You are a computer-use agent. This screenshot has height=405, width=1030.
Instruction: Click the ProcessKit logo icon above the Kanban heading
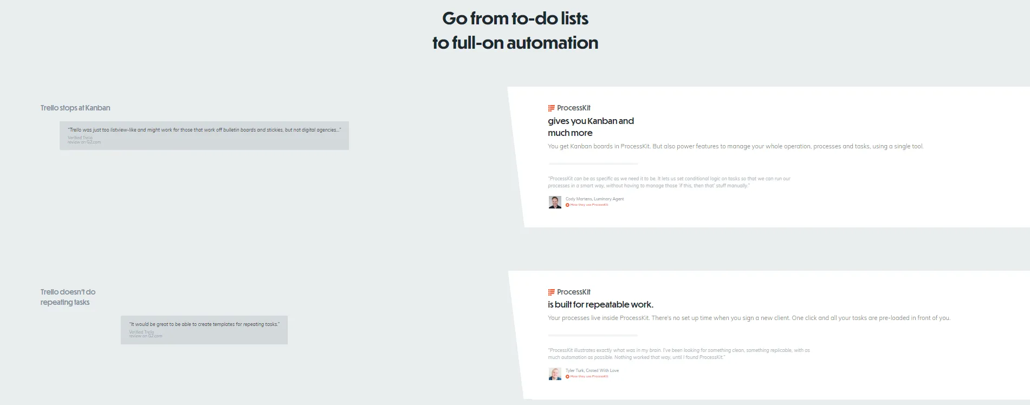click(x=551, y=108)
